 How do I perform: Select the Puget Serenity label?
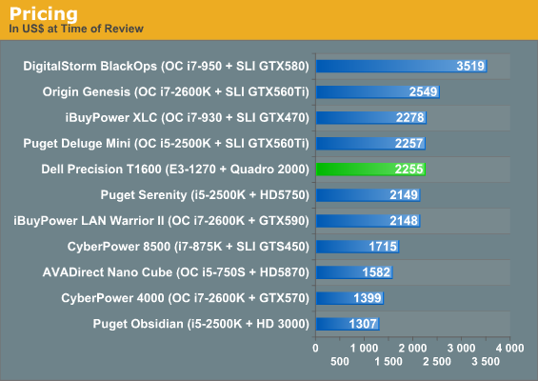pos(205,195)
